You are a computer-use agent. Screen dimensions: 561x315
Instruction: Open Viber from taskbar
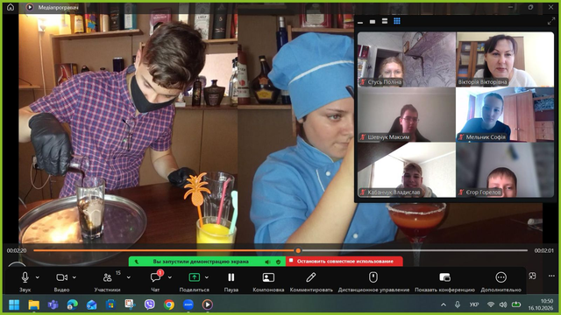[x=150, y=304]
